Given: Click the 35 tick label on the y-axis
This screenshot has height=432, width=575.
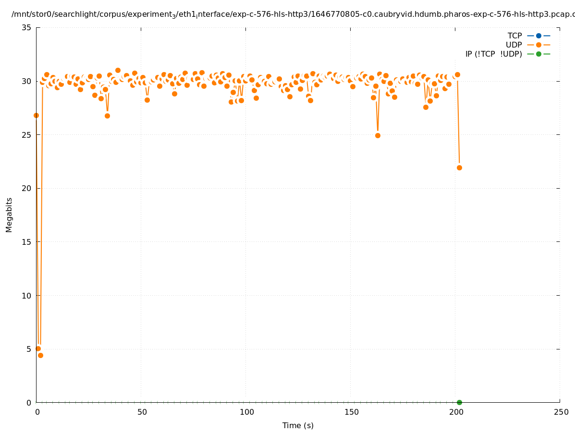Looking at the screenshot, I should tap(26, 27).
